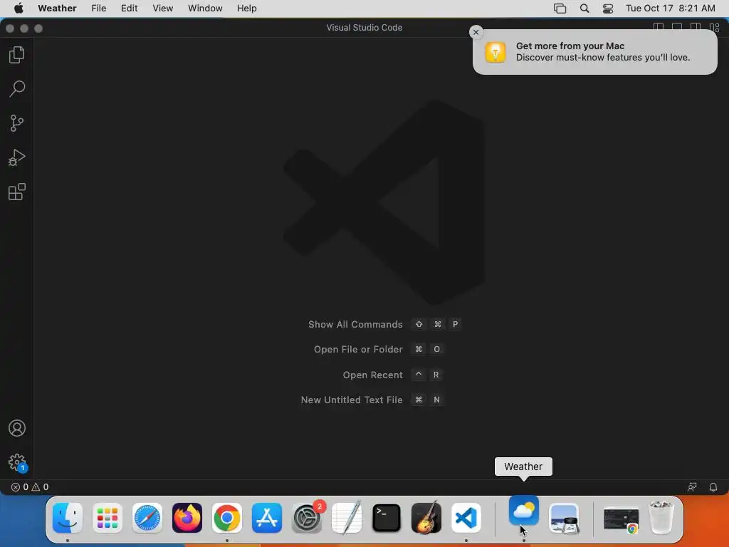Click New Untitled Text File shortcut text
This screenshot has width=729, height=547.
[352, 400]
